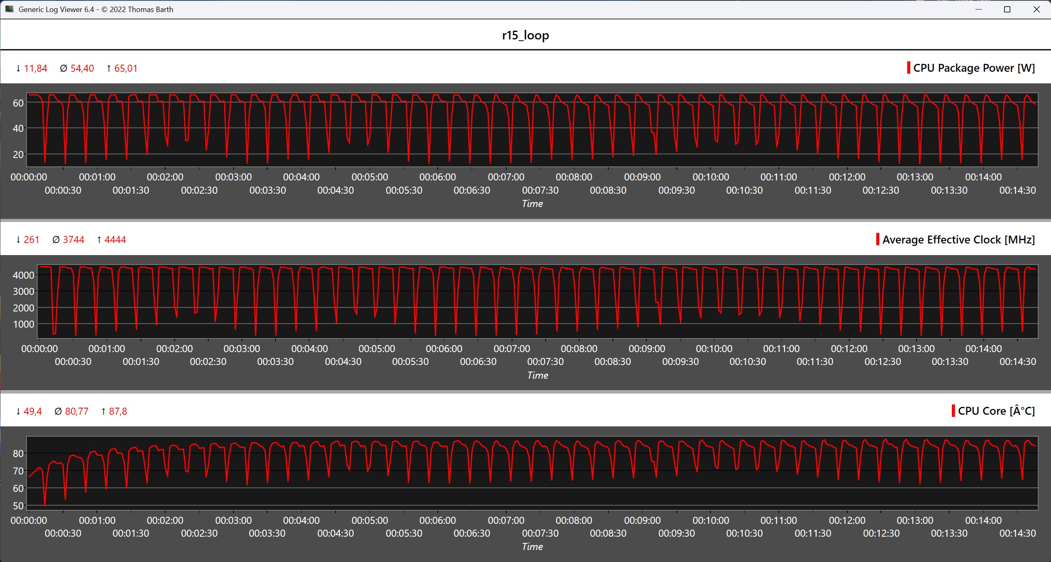Select the CPU Package Power [W] label

coord(974,68)
